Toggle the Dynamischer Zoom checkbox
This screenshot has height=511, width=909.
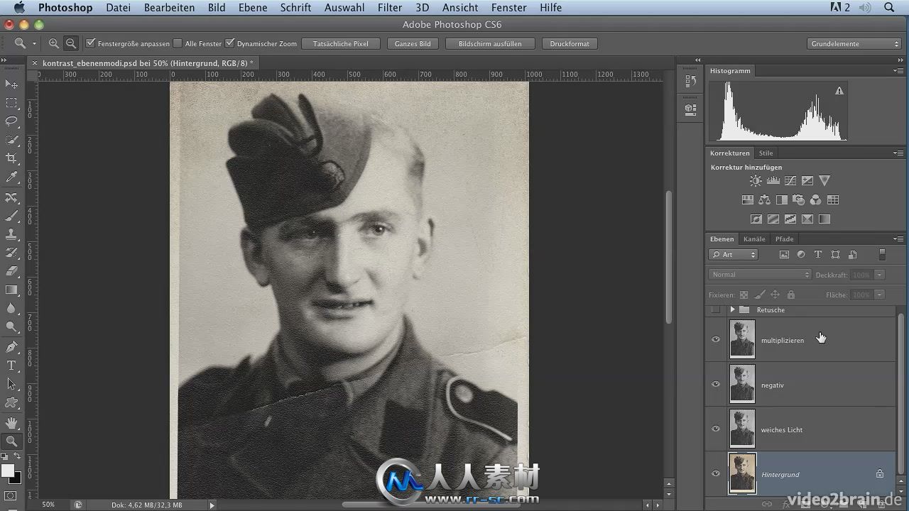coord(229,43)
